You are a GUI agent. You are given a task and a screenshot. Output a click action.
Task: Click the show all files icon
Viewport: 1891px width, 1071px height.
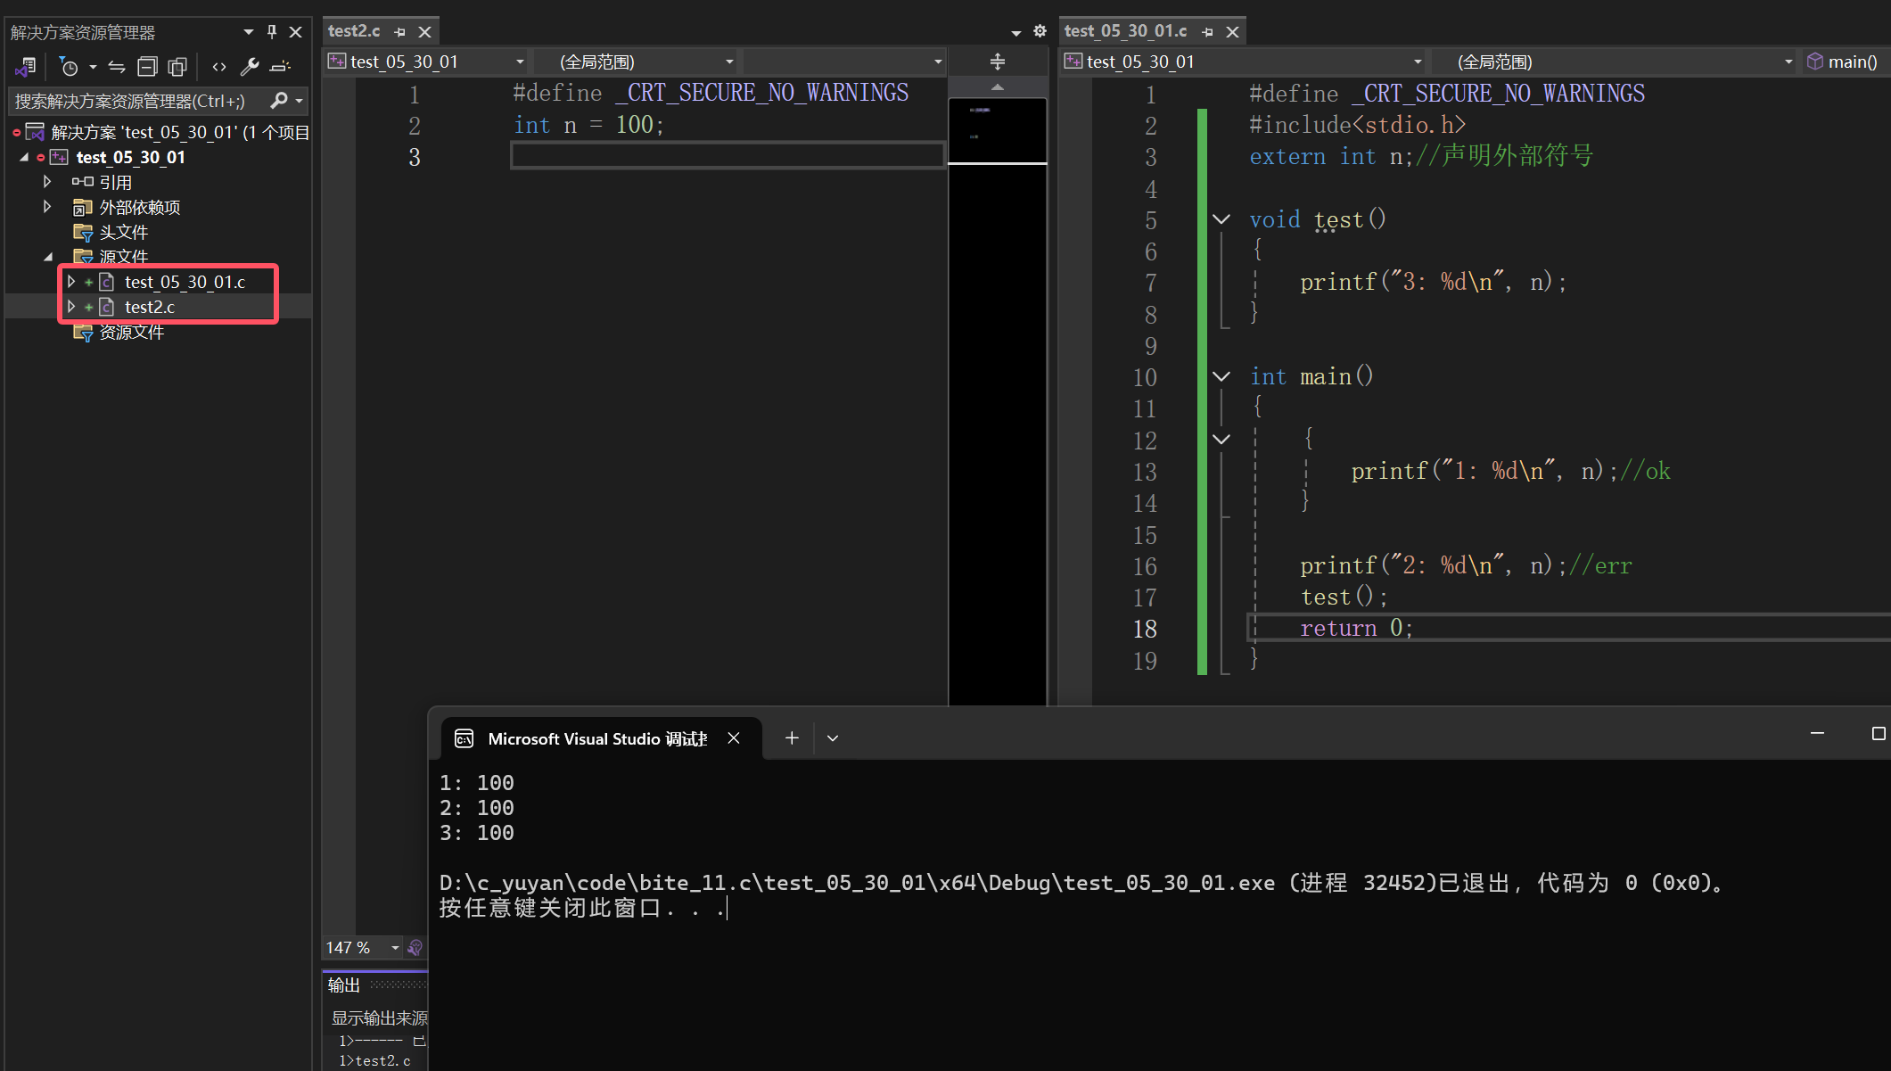tap(177, 67)
